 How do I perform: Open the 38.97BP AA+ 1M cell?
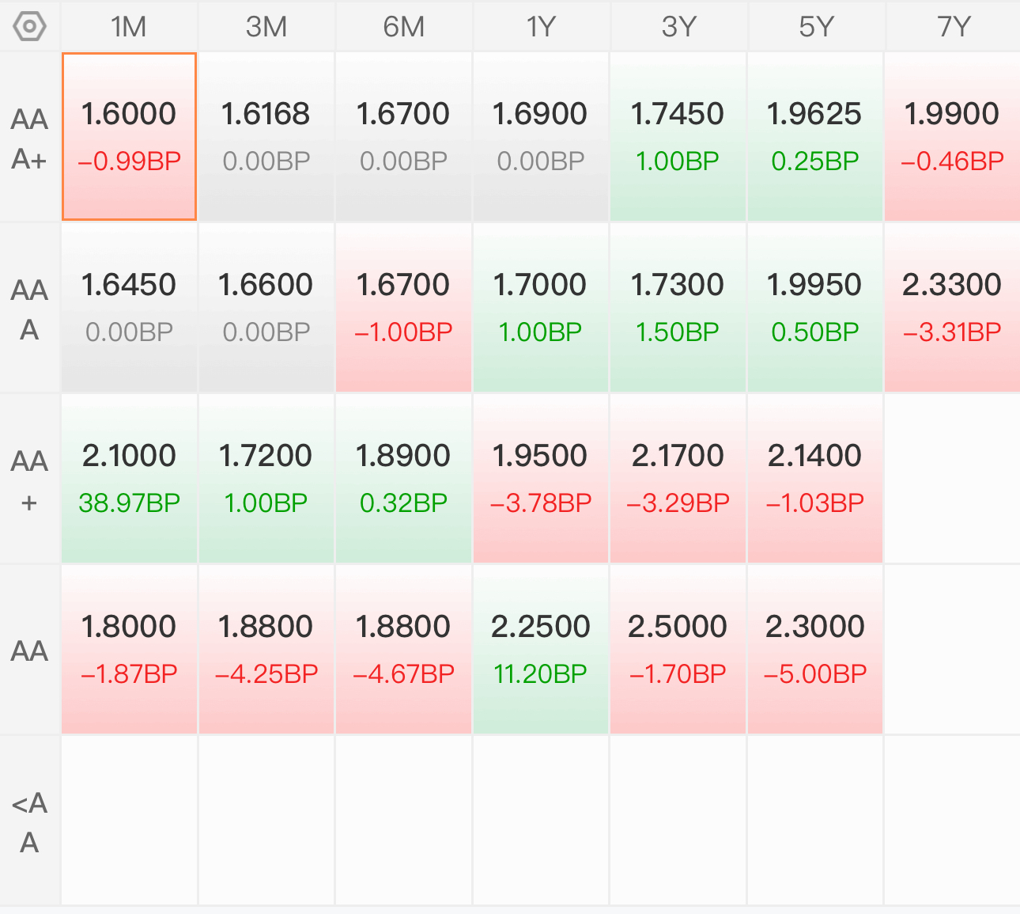point(129,478)
